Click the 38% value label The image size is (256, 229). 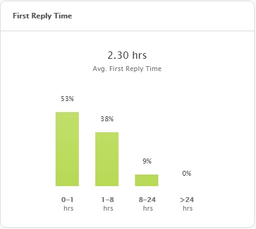click(107, 119)
